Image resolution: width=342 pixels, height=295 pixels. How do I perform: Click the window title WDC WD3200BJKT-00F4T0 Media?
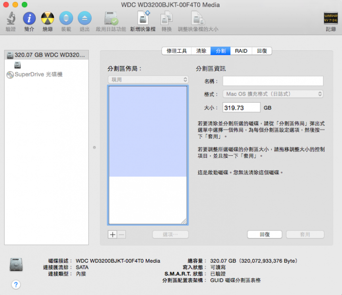point(171,5)
